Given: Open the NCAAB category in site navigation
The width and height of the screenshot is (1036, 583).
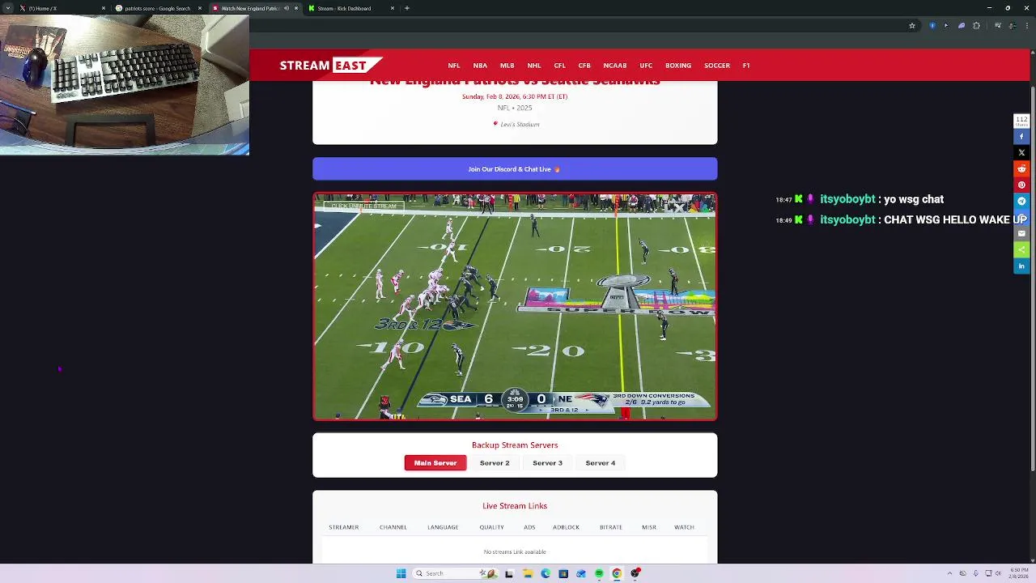Looking at the screenshot, I should tap(615, 66).
